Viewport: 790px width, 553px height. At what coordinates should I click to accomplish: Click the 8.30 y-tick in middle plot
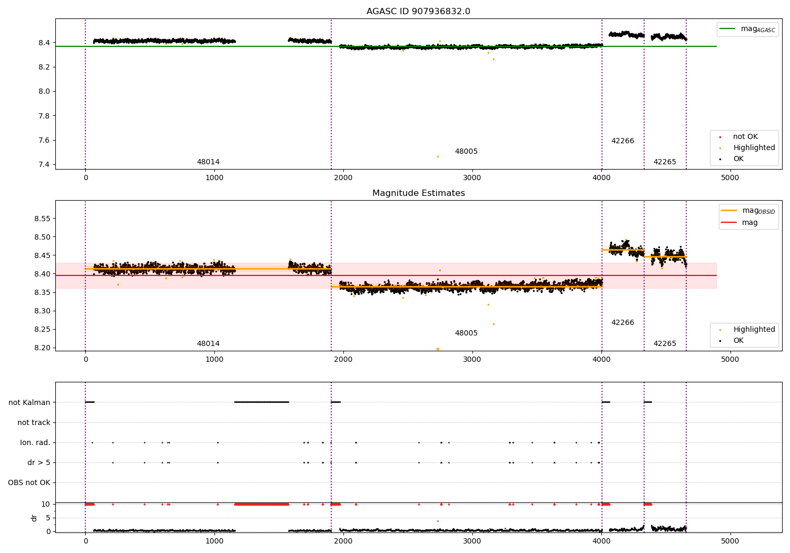pyautogui.click(x=42, y=311)
